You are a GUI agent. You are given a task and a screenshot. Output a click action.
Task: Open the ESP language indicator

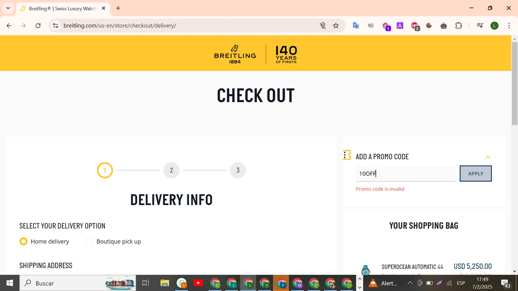tap(461, 283)
